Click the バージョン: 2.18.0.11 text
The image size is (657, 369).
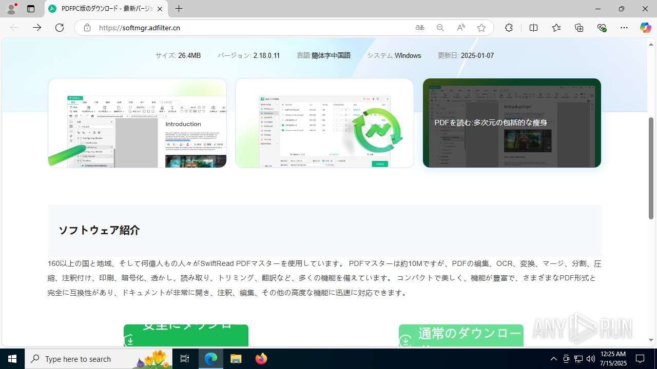pyautogui.click(x=248, y=55)
